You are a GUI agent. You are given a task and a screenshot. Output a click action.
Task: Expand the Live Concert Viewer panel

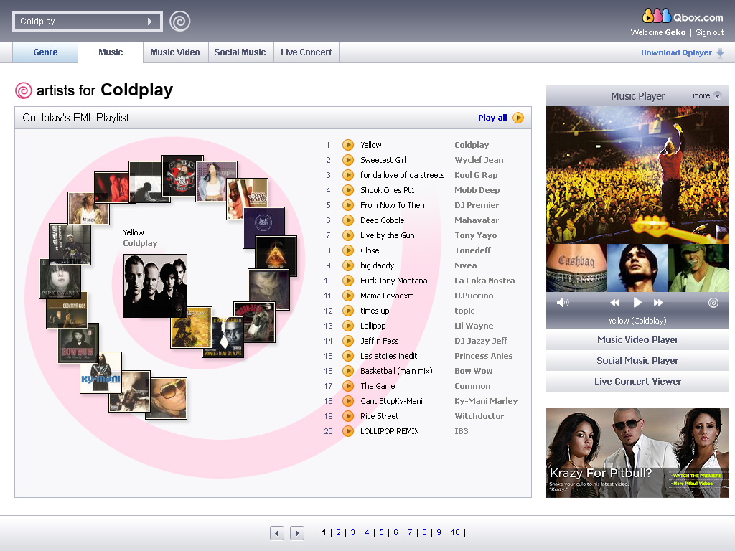click(637, 382)
